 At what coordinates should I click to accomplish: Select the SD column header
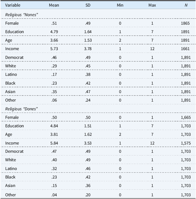[x=88, y=5]
